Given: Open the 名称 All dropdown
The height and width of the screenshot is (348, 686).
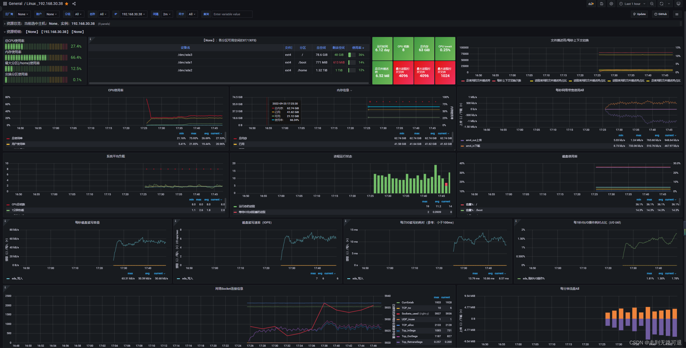Looking at the screenshot, I should [103, 14].
